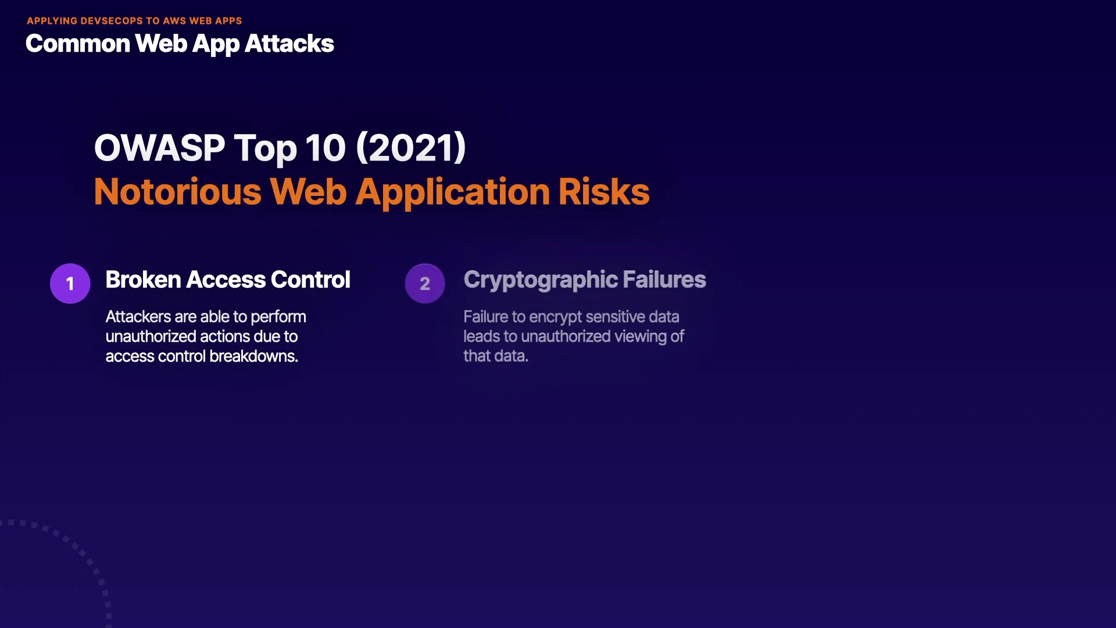Click the "Applying DevSecOps to AWS Web Apps" label
Viewport: 1116px width, 628px height.
[x=134, y=21]
